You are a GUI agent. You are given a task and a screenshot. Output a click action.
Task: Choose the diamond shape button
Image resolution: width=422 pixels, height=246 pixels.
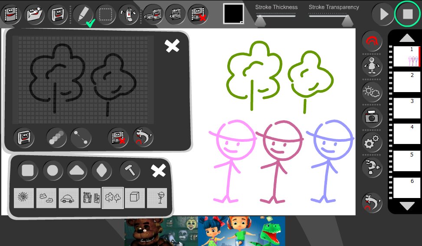[101, 170]
